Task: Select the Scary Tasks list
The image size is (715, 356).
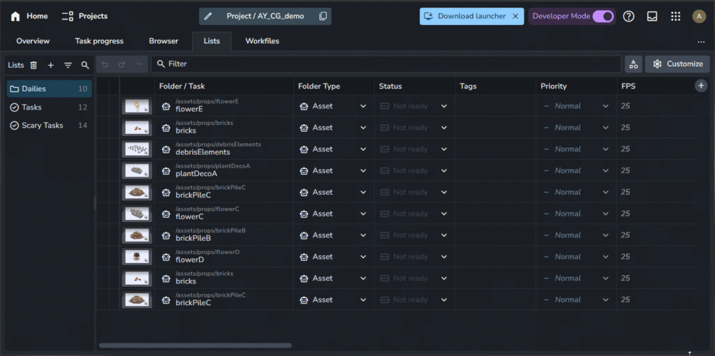Action: 50,126
